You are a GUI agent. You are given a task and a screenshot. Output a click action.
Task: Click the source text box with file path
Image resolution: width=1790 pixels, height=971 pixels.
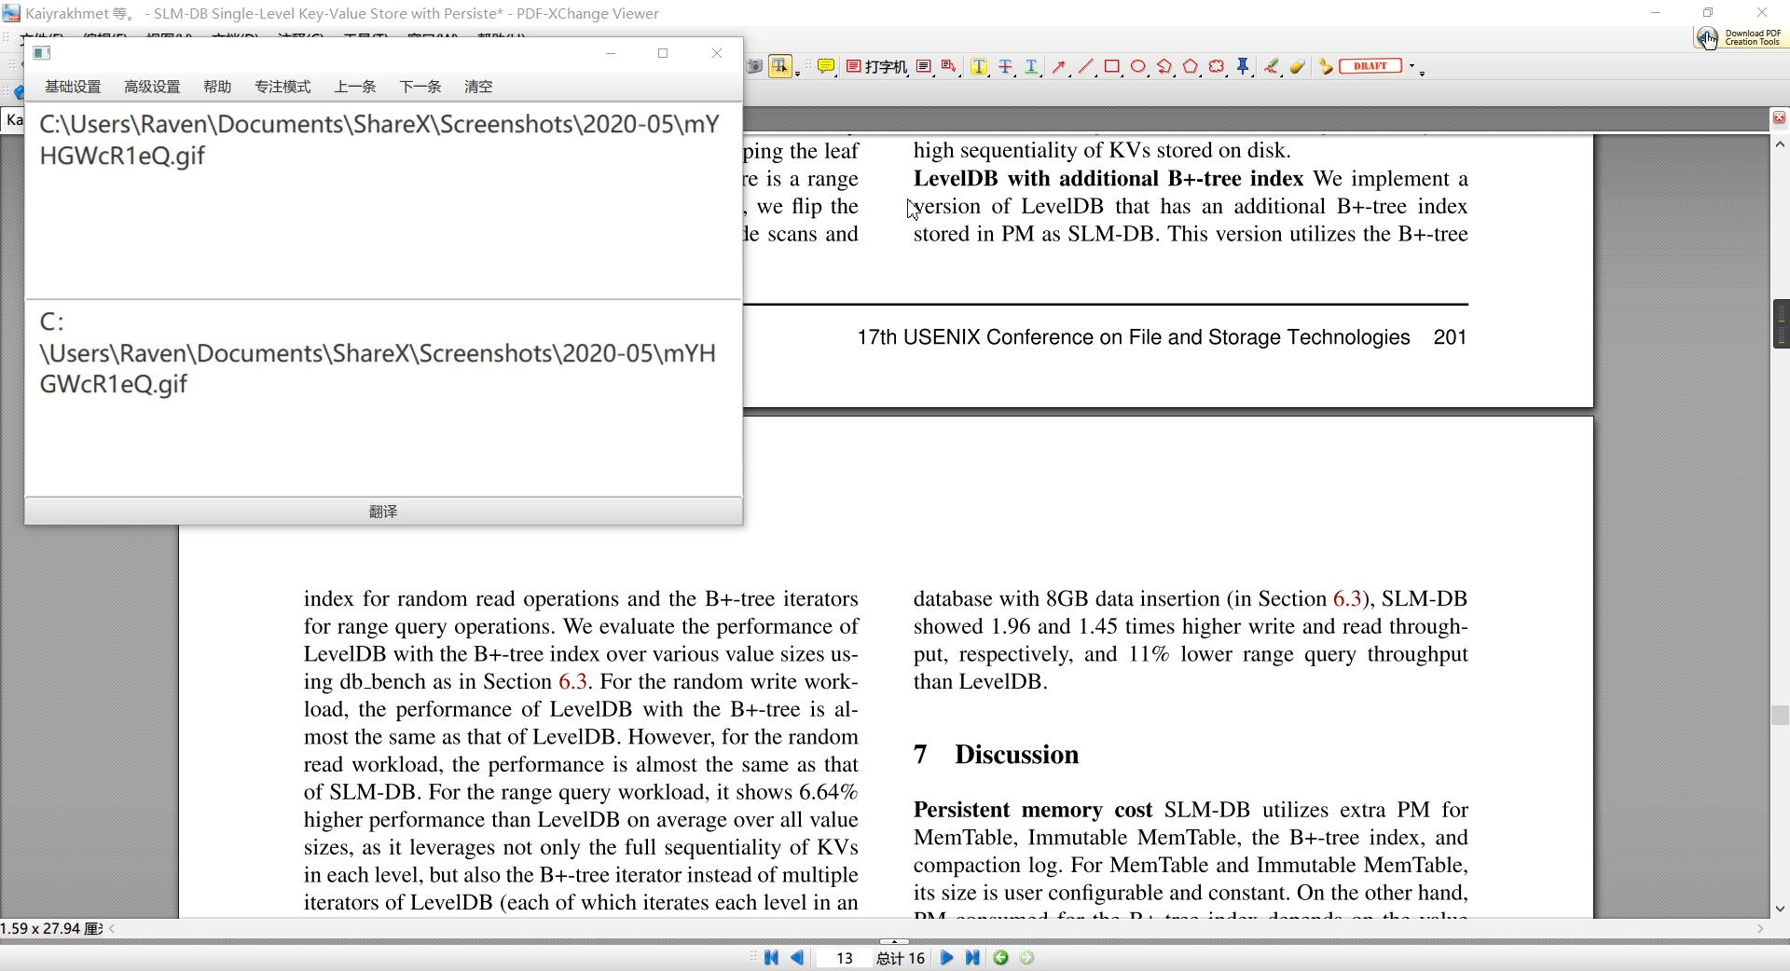click(383, 200)
